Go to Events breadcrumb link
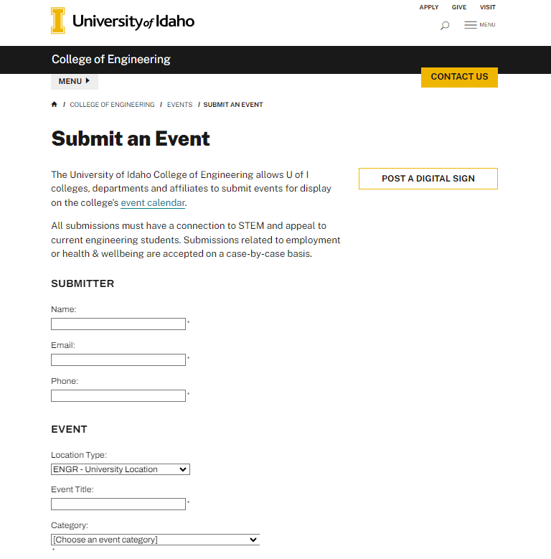The image size is (551, 559). [x=179, y=105]
